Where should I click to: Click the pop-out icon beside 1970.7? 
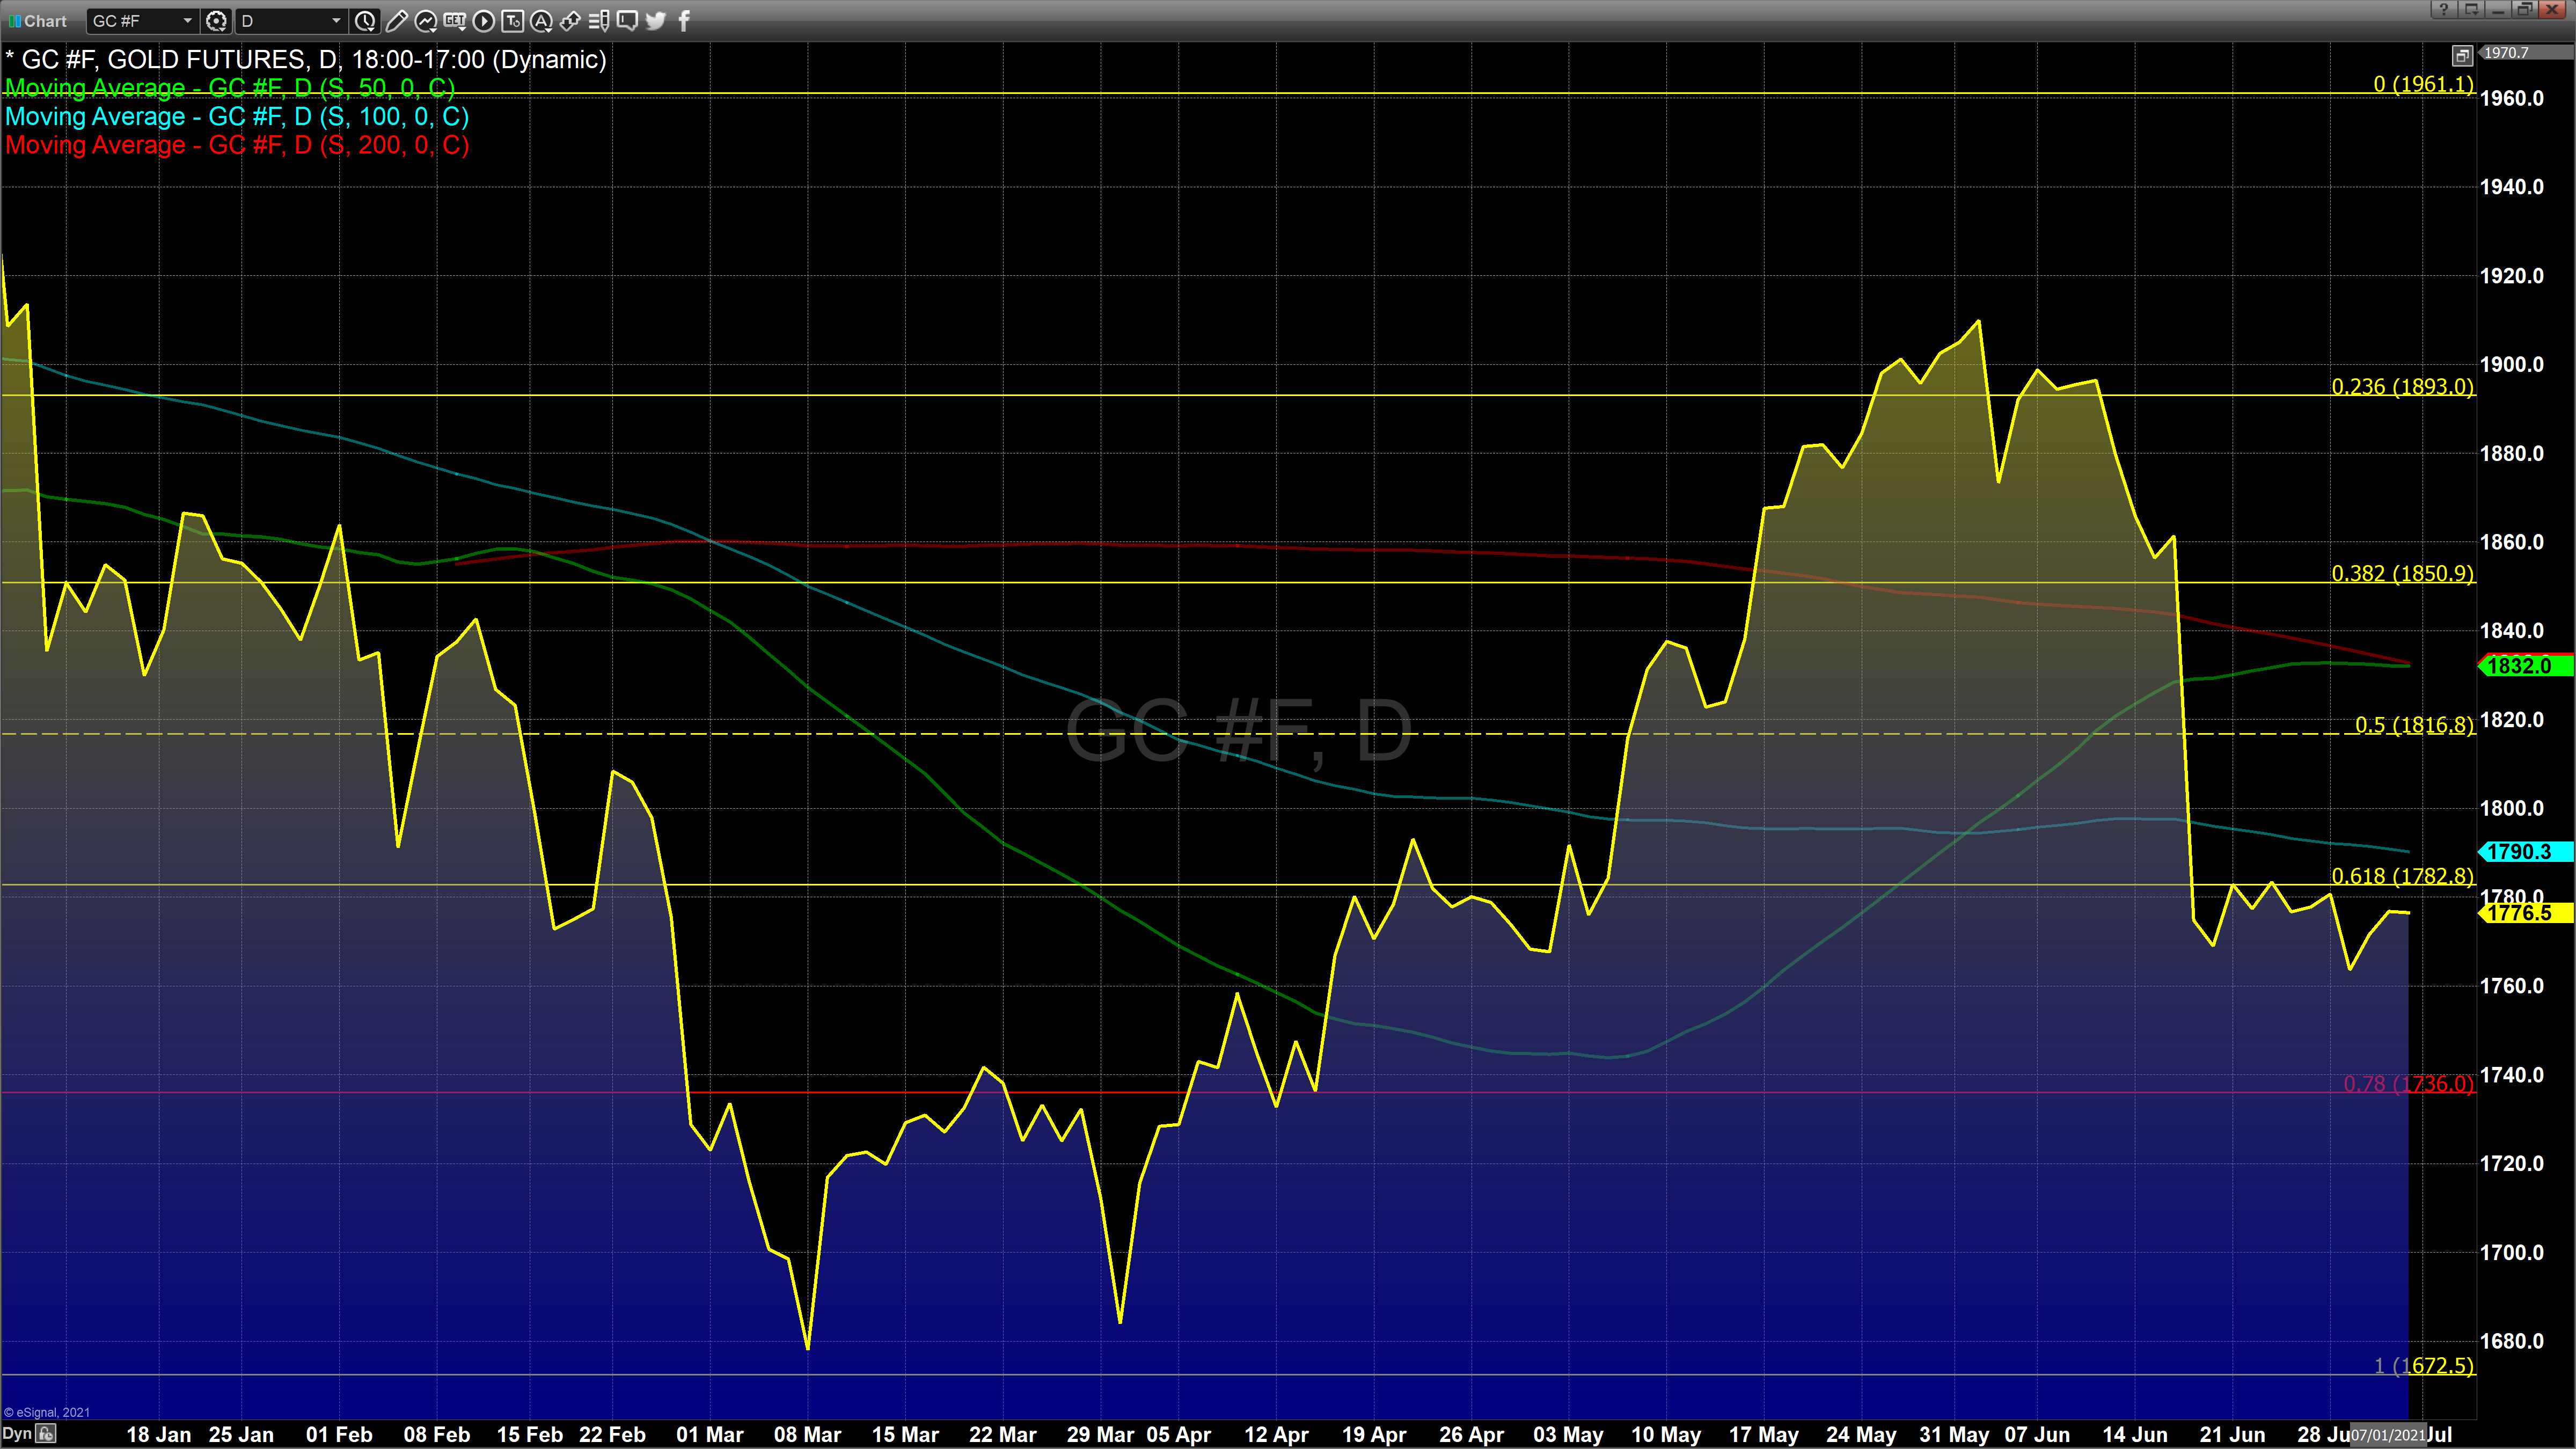(2462, 55)
